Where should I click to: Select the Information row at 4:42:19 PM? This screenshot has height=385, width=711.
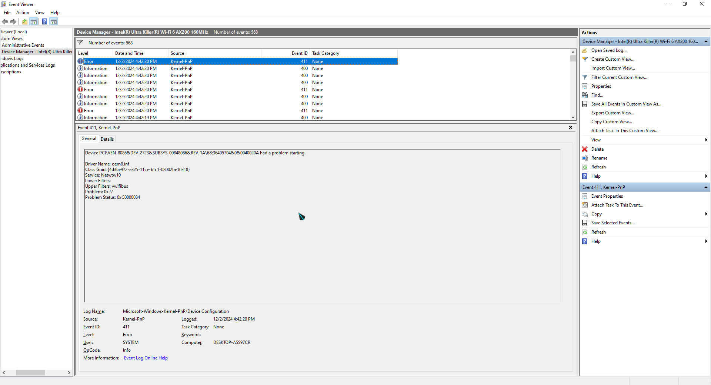pos(237,118)
